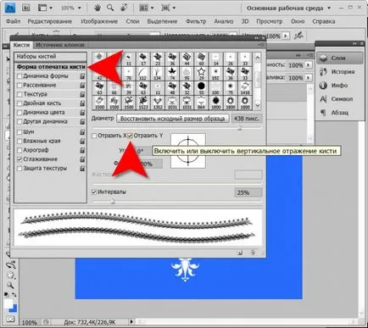Enable the Текстура checkbox
Viewport: 368px width, 328px height.
20,94
